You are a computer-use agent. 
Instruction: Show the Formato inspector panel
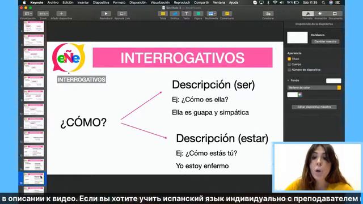tap(307, 14)
